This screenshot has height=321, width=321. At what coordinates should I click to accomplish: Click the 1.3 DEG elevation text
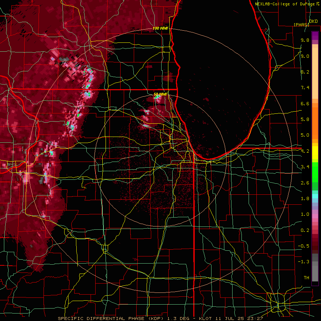179,319
